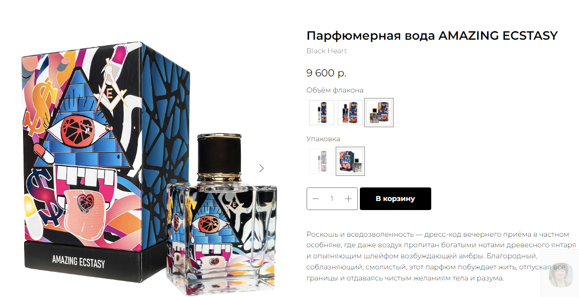Show the next product photo with arrow

coord(261,168)
